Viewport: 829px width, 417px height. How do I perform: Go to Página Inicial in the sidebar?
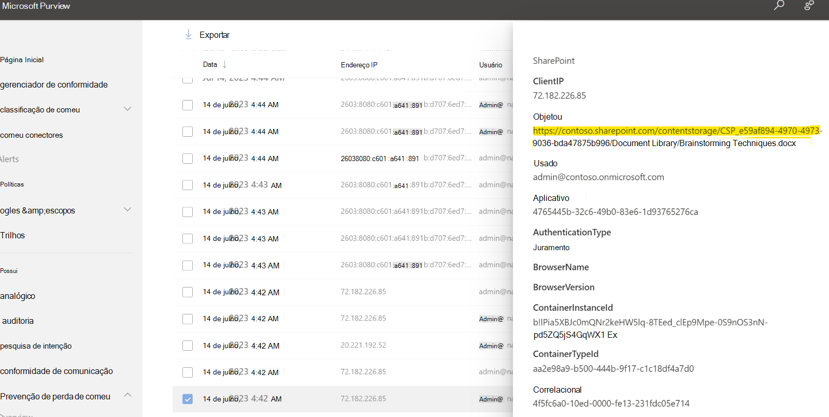pyautogui.click(x=22, y=60)
